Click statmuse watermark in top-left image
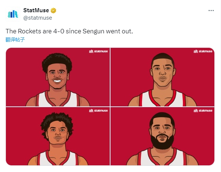The height and width of the screenshot is (172, 221). [98, 51]
